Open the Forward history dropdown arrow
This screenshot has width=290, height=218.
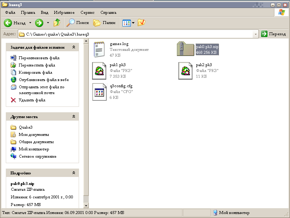pos(48,23)
